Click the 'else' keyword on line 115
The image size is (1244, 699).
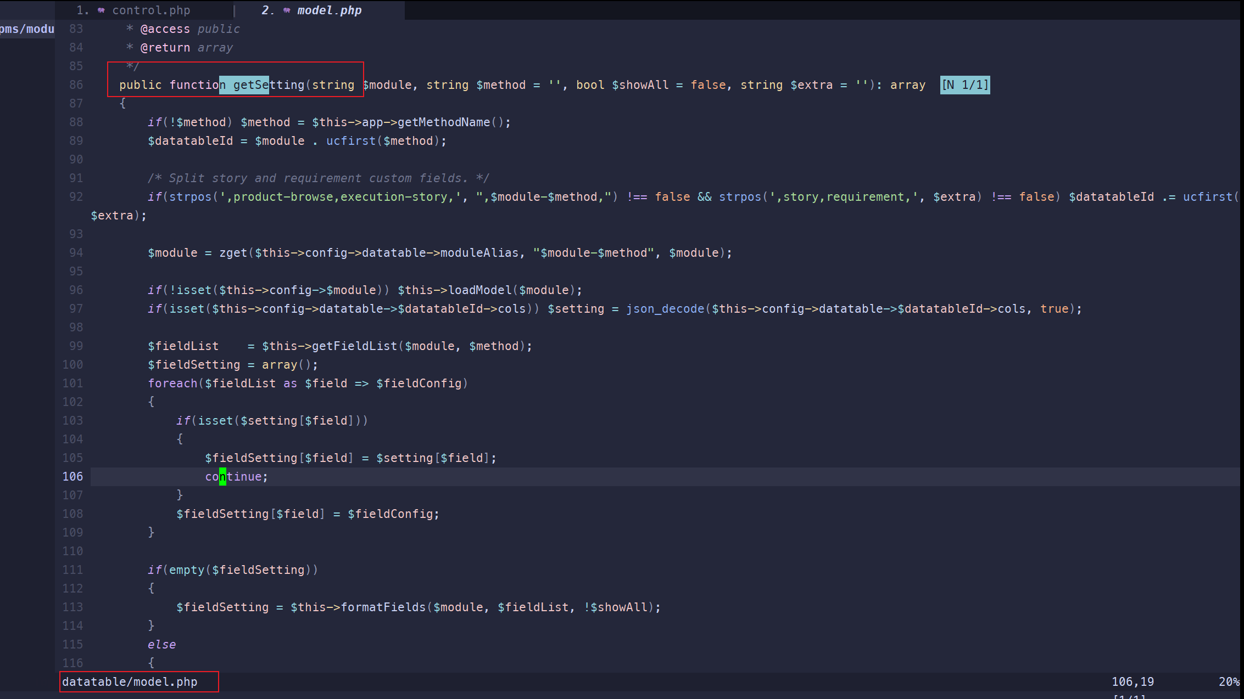161,645
